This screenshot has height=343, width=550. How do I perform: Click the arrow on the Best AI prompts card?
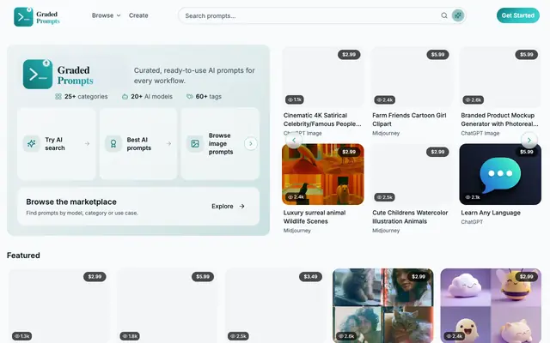coord(168,143)
